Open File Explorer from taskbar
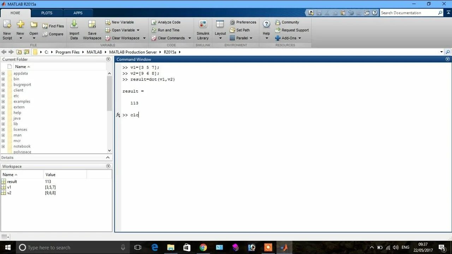This screenshot has height=254, width=452. tap(171, 248)
